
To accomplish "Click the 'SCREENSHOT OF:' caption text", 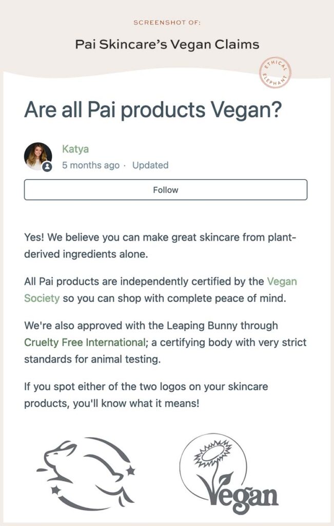I will point(167,23).
